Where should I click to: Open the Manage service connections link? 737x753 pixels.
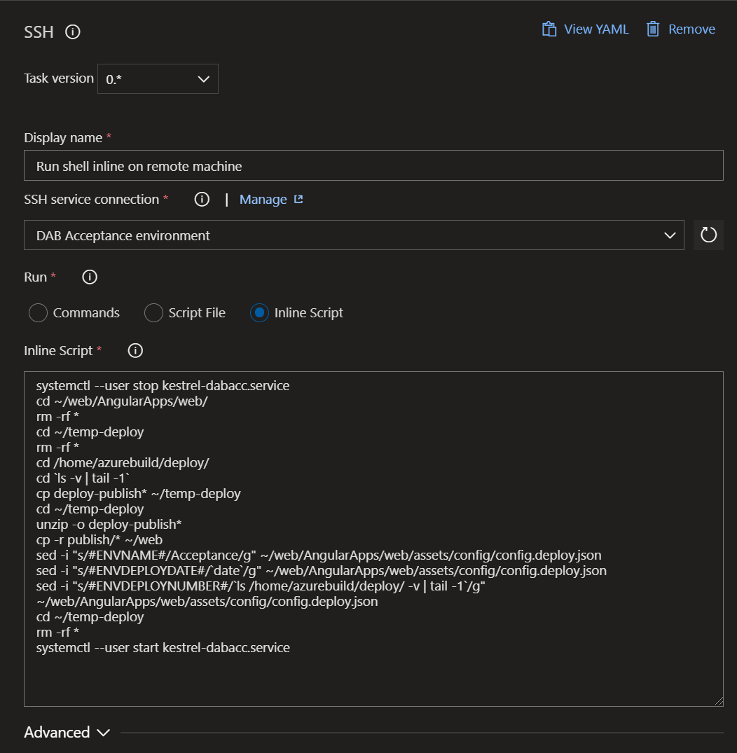[263, 199]
